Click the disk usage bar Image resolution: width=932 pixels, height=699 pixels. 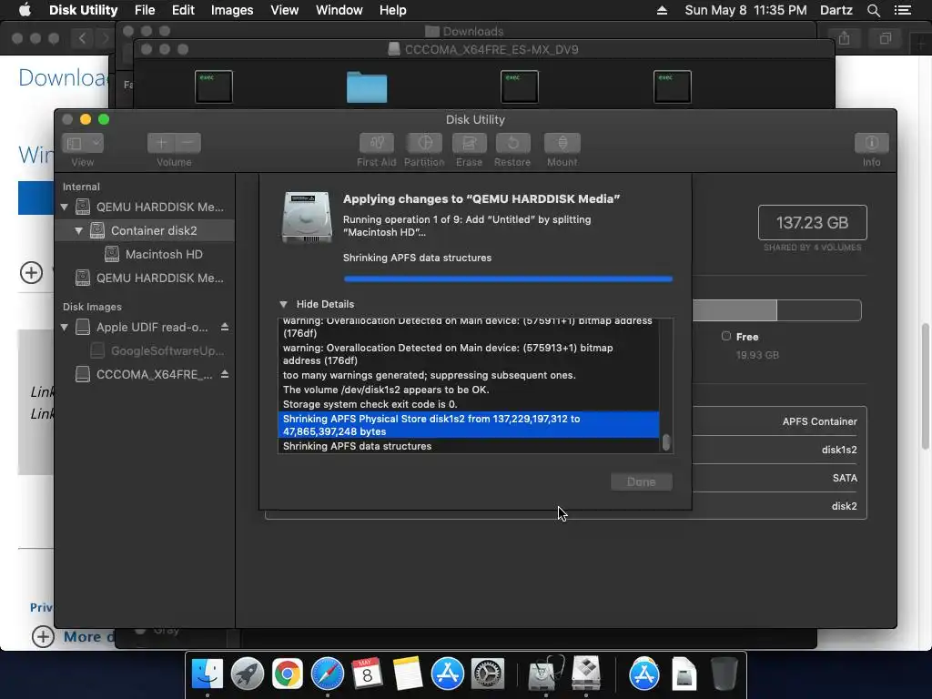click(x=776, y=310)
